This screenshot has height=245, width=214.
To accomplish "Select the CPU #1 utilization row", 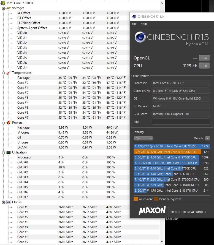I will [73, 167].
